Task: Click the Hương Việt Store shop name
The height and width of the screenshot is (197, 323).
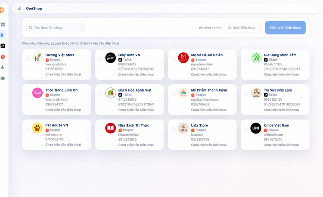Action: 60,55
